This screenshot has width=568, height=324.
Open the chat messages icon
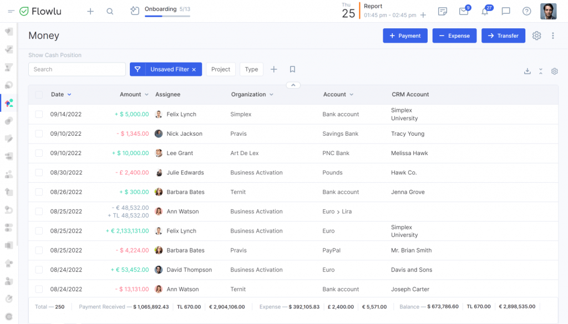click(506, 11)
